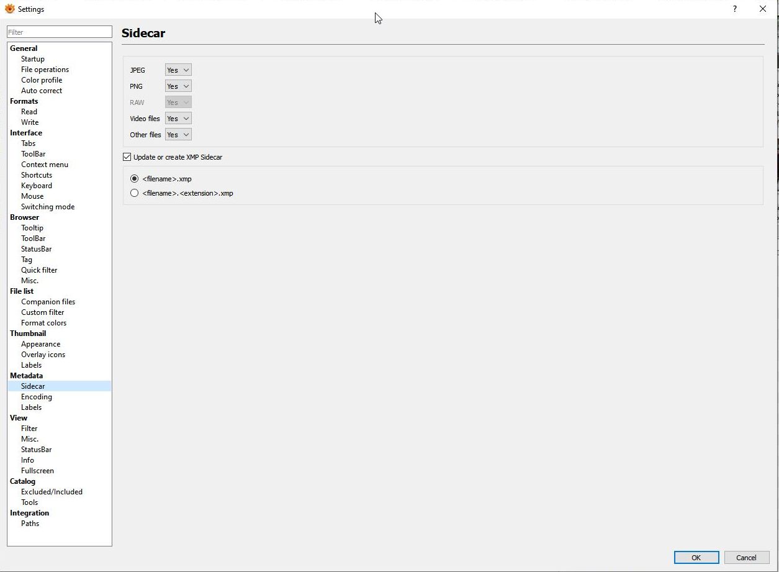Click the XnView icon in the title bar

9,9
